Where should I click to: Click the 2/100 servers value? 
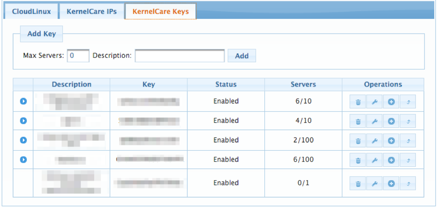tap(303, 140)
